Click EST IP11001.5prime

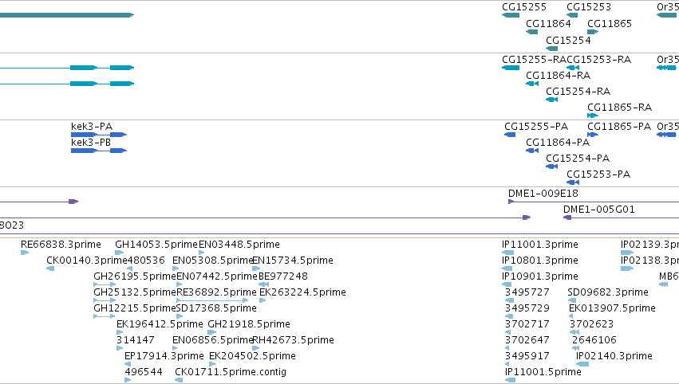[543, 372]
